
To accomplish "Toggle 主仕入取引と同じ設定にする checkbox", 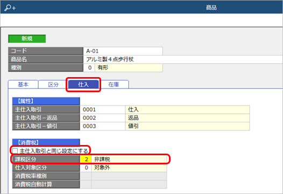I will tap(15, 151).
